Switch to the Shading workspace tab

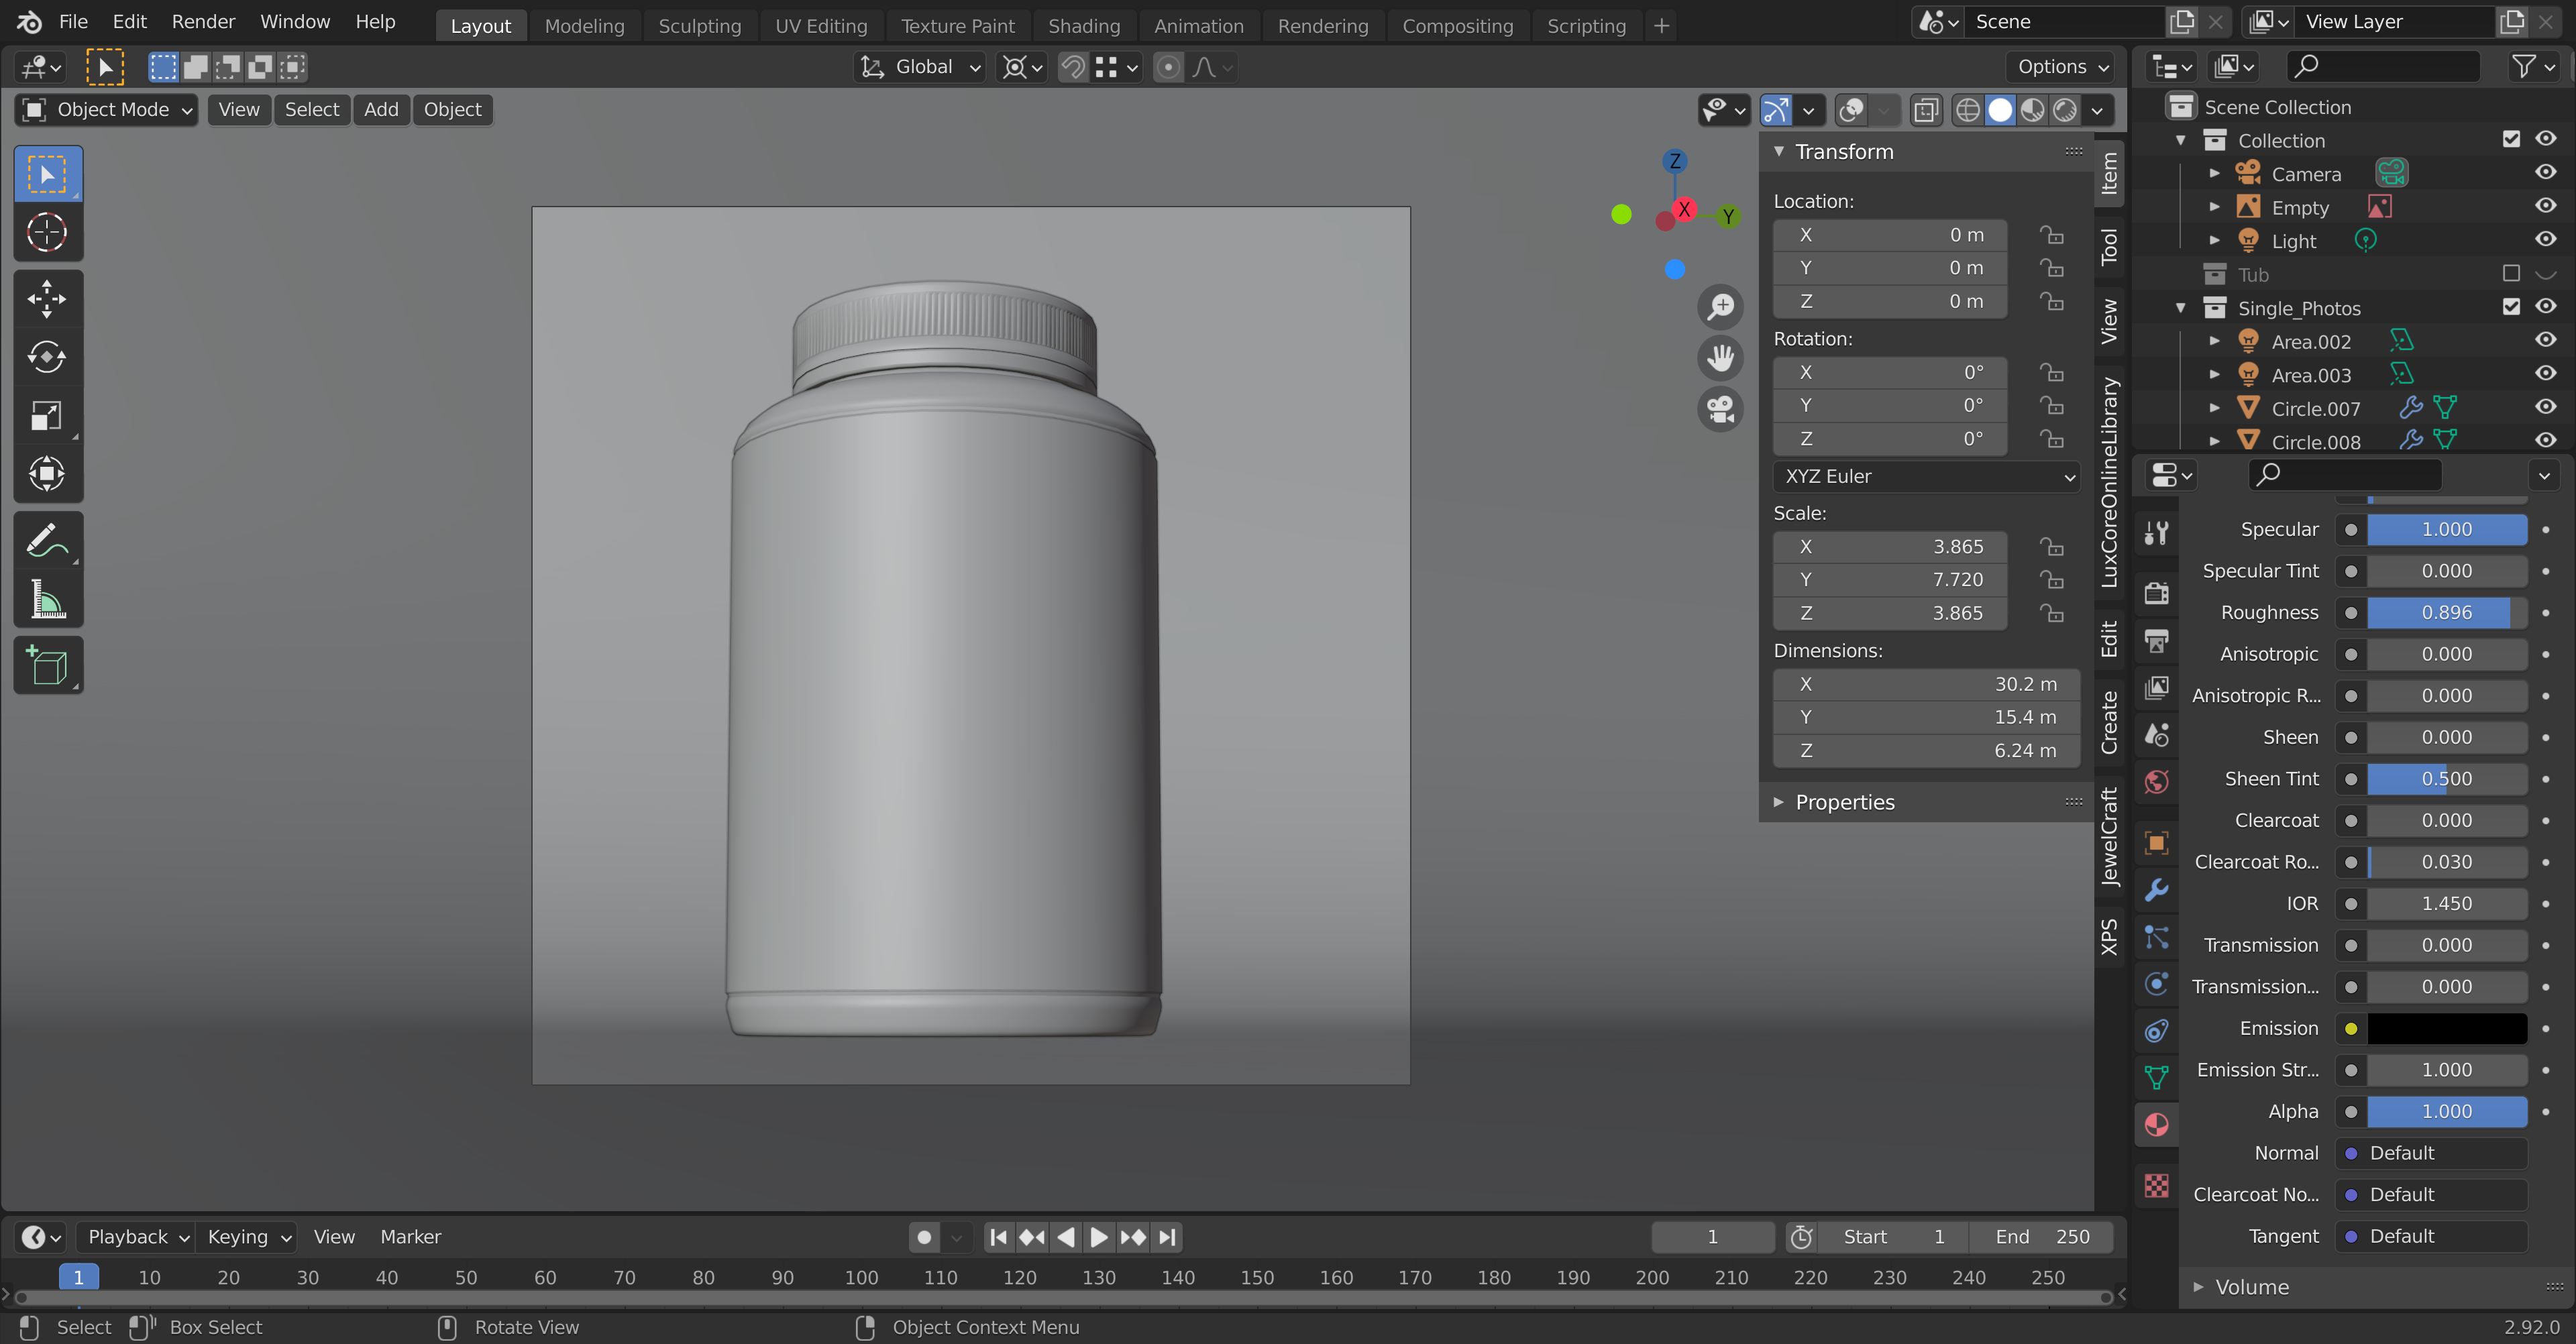(1083, 26)
